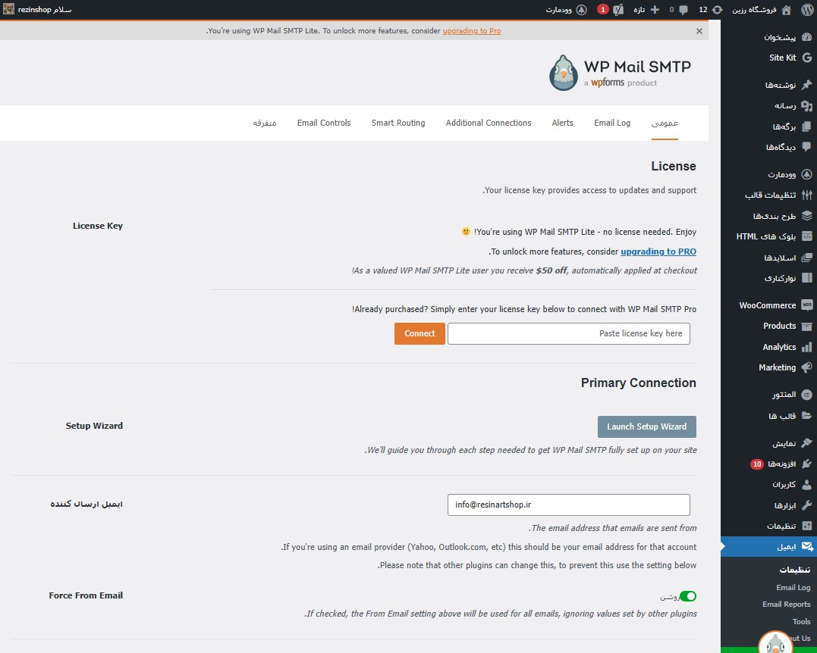Image resolution: width=817 pixels, height=653 pixels.
Task: Switch to Alerts tab
Action: pos(562,123)
